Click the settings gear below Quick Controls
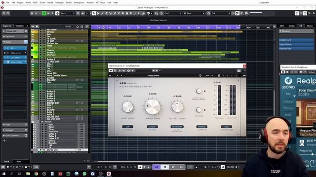The width and height of the screenshot is (316, 177). (x=4, y=141)
